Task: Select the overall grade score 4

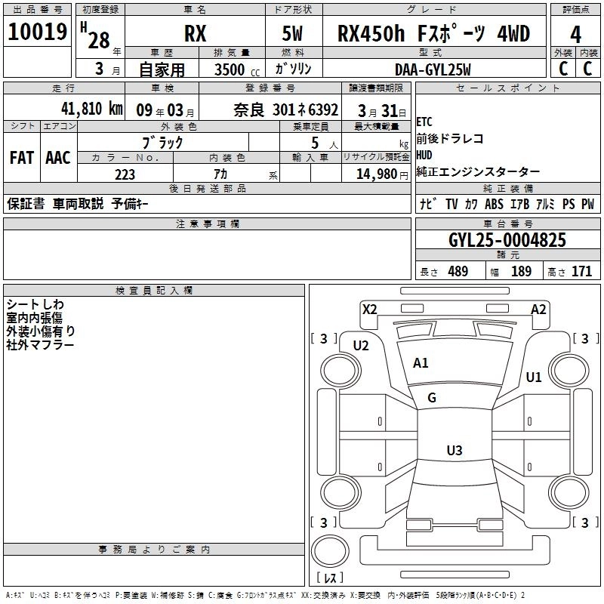Action: (576, 34)
